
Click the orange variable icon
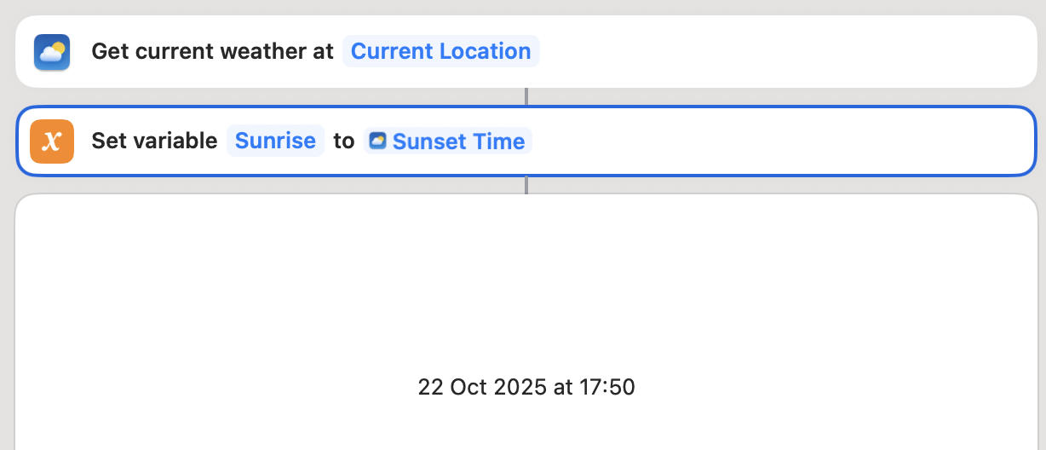pos(52,141)
